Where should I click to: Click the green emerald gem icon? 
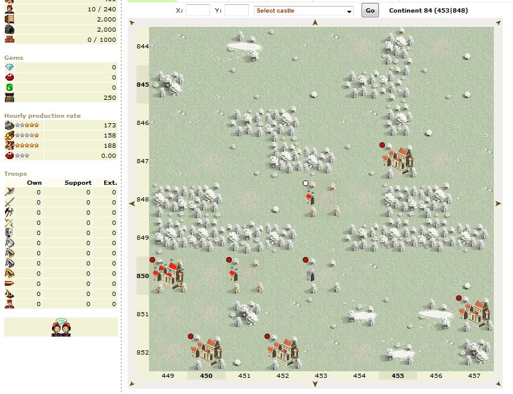(10, 87)
